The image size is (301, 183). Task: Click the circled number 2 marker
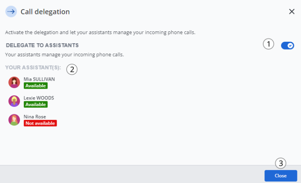click(x=72, y=69)
